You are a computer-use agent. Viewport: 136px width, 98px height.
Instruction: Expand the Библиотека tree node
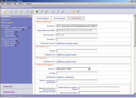(4, 32)
